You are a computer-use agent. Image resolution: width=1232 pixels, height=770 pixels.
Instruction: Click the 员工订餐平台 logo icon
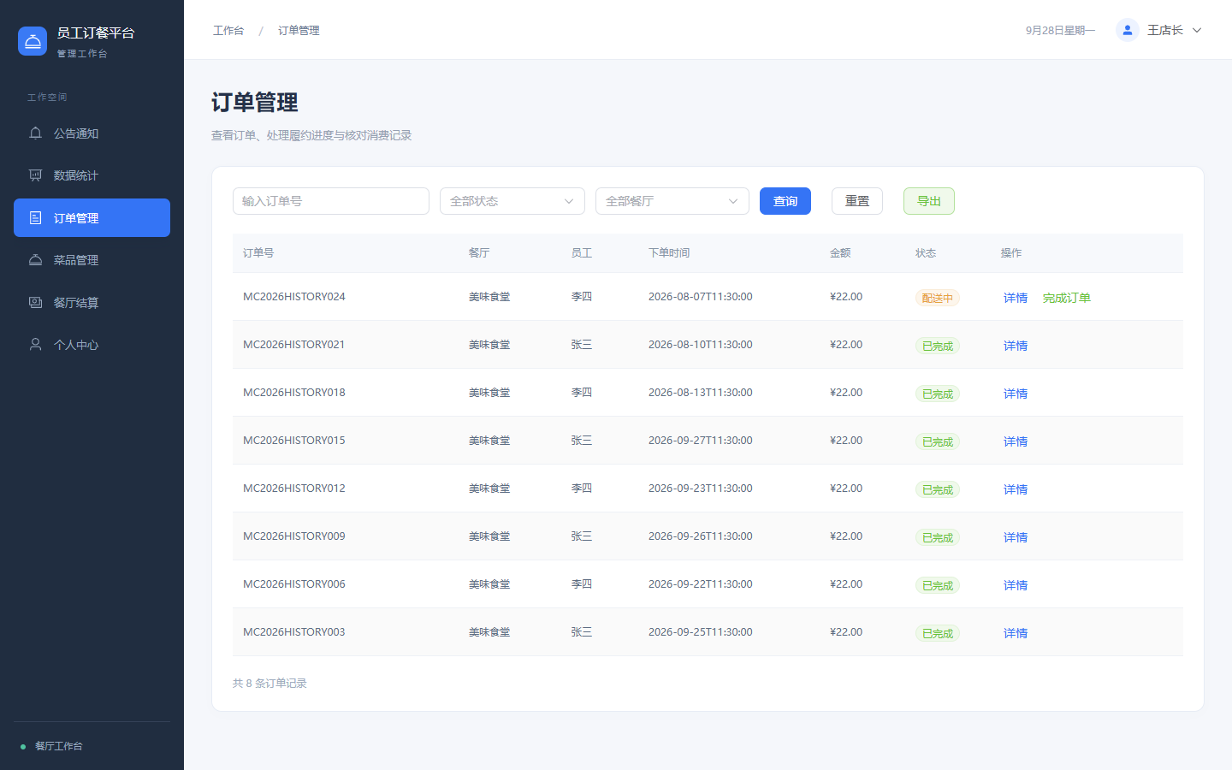point(33,41)
